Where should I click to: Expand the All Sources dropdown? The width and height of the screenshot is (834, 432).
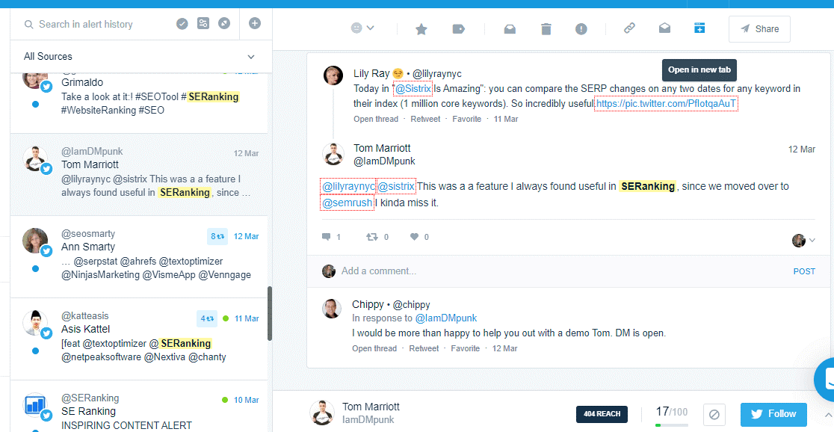(x=141, y=56)
